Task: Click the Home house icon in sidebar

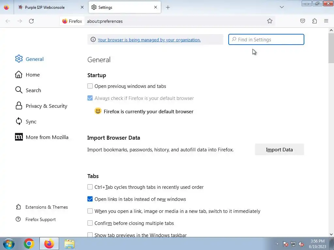Action: (19, 75)
